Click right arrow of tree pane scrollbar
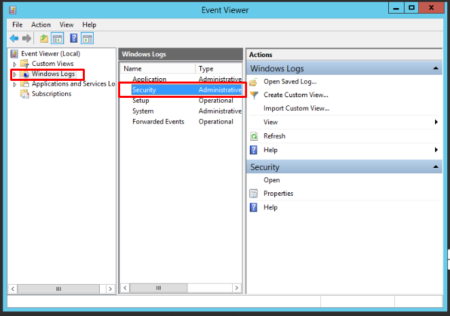Viewport: 450px width, 316px height. 111,289
